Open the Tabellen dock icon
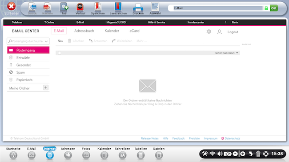This screenshot has width=289, height=162. (140, 155)
